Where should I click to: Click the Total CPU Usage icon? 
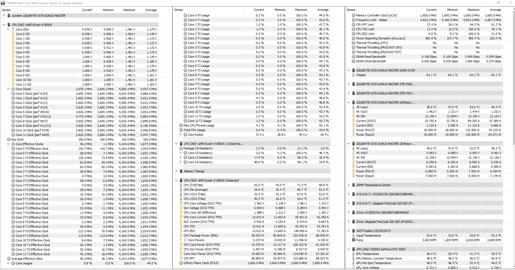181,130
